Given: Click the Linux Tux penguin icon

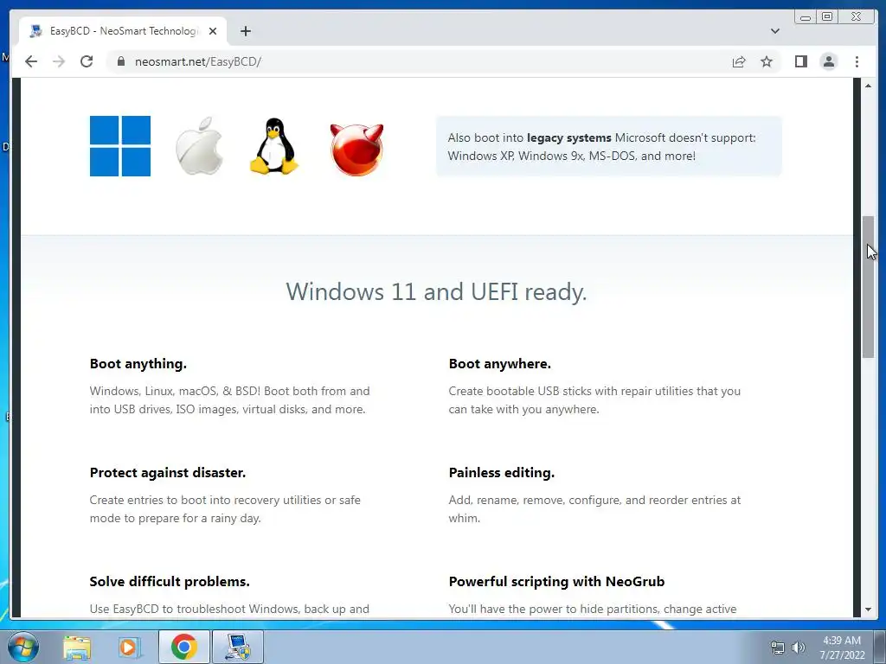Looking at the screenshot, I should 274,145.
